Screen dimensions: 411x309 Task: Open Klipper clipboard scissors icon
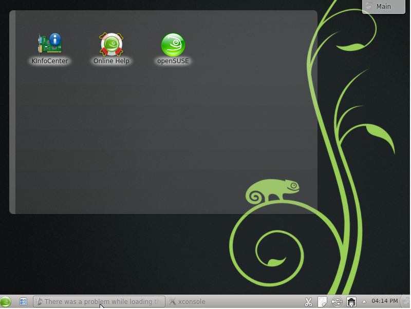click(x=308, y=302)
